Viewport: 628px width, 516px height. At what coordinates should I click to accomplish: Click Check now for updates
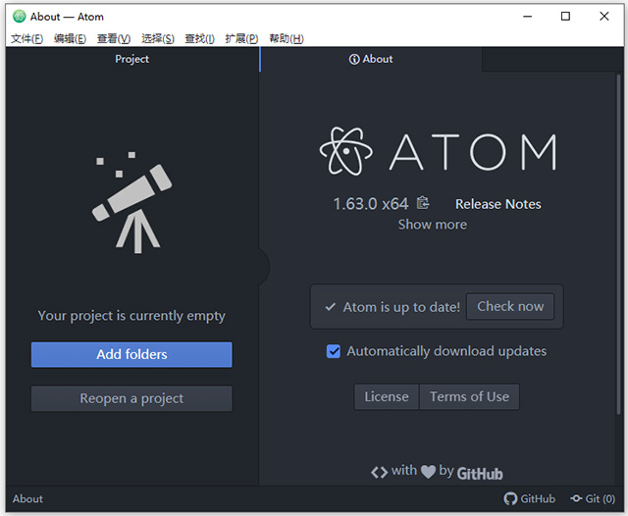[x=510, y=307]
